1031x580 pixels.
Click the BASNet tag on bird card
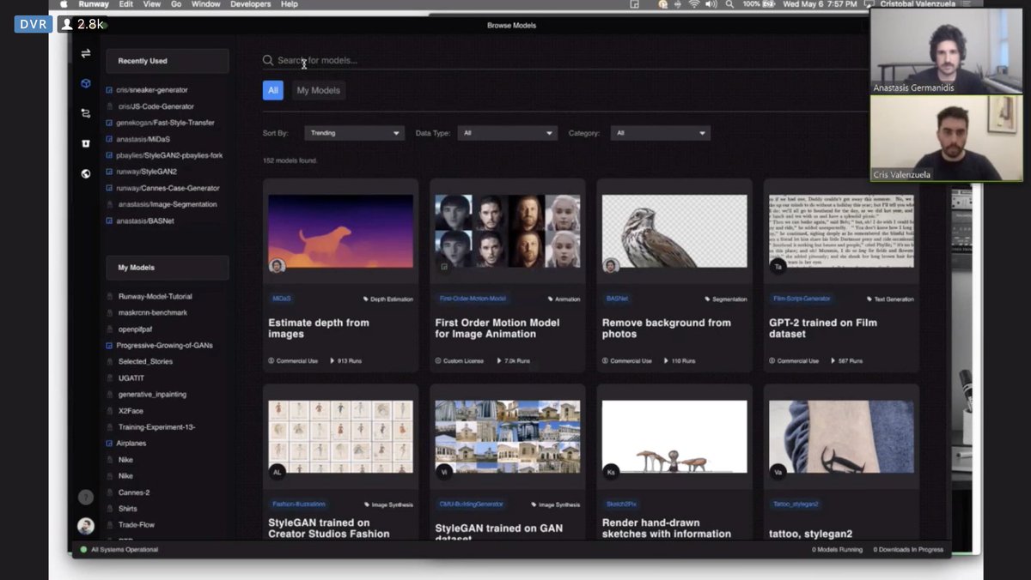(x=617, y=299)
